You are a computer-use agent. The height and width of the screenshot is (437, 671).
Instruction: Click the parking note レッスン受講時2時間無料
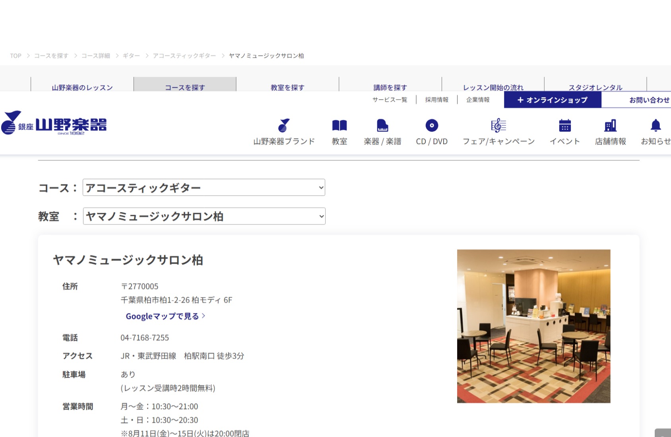coord(168,388)
